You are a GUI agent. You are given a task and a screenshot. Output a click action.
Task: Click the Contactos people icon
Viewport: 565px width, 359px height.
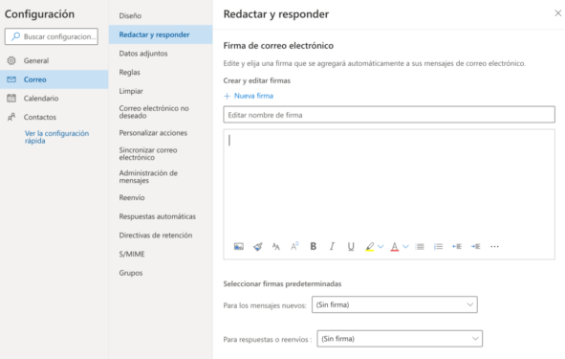(11, 117)
